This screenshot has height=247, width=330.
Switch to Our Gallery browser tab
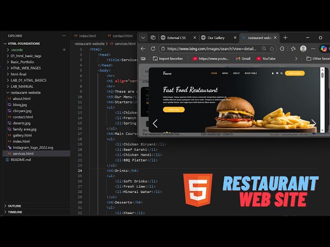pos(213,38)
